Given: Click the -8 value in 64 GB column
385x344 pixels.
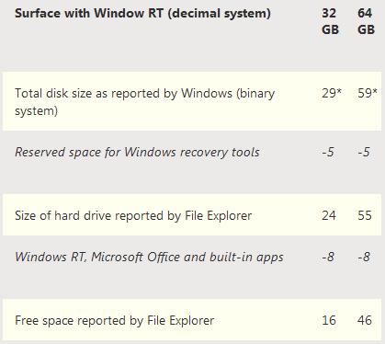Looking at the screenshot, I should coord(364,257).
